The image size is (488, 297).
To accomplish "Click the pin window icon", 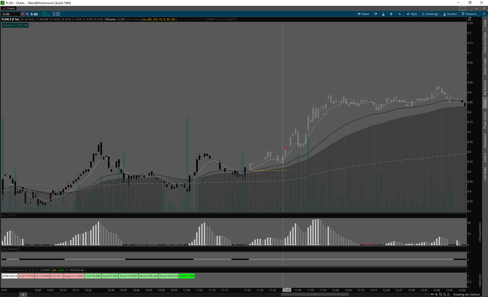I will pos(476,8).
